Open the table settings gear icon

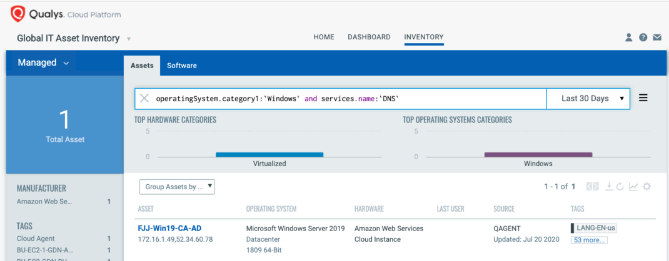click(646, 187)
